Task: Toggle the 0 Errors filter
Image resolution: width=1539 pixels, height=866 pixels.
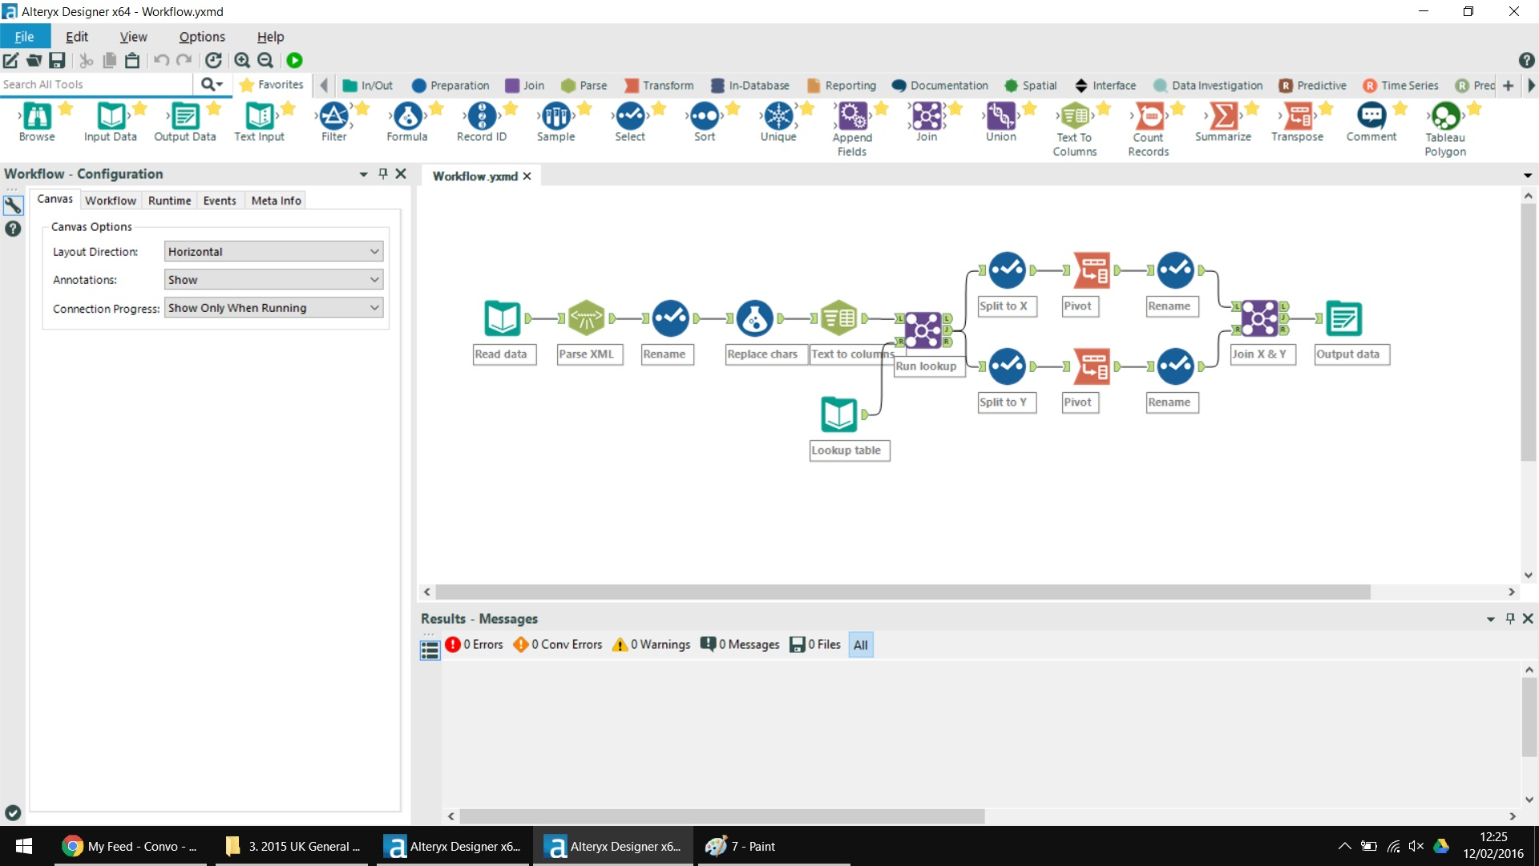Action: pos(474,645)
